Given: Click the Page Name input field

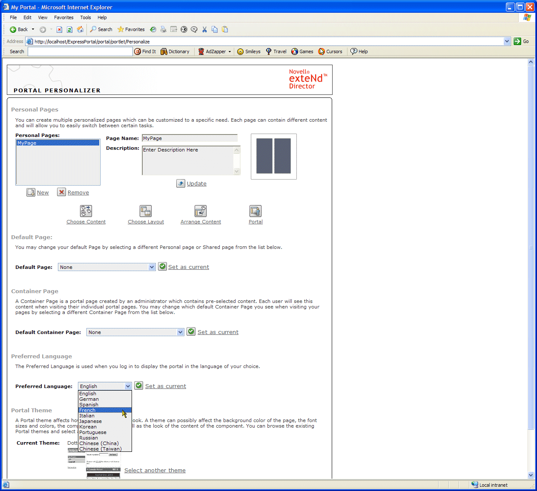Looking at the screenshot, I should (x=190, y=138).
